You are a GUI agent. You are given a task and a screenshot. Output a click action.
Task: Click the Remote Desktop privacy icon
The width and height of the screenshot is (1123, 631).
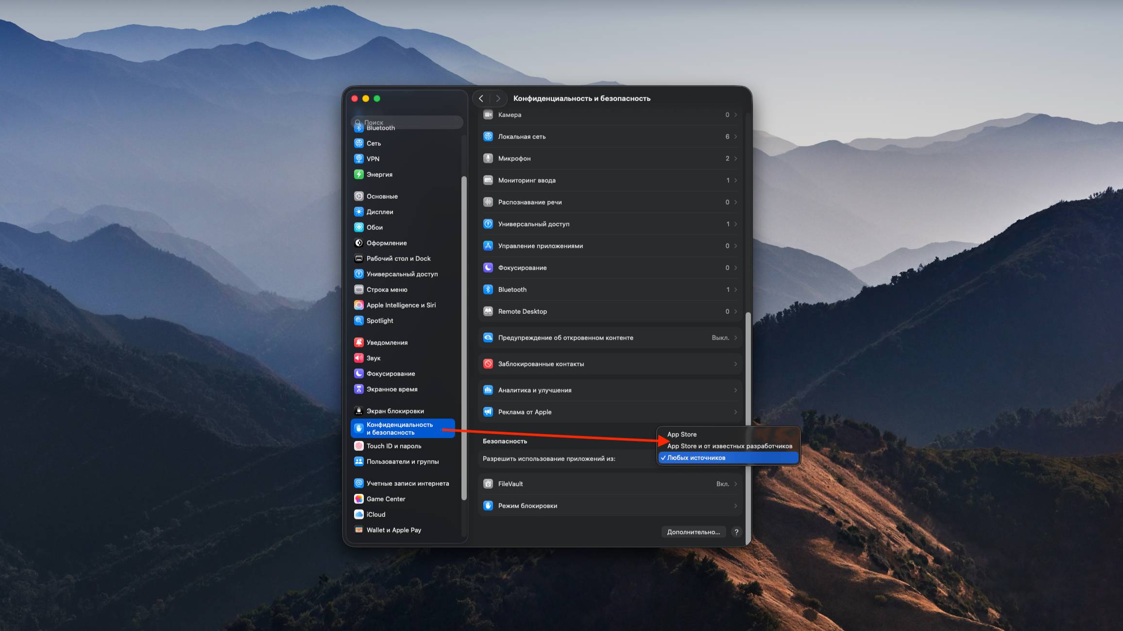[x=488, y=311]
